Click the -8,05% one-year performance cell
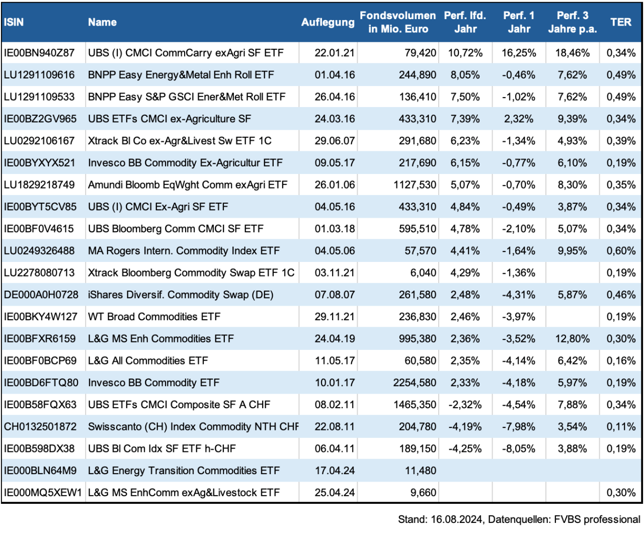 tap(519, 449)
